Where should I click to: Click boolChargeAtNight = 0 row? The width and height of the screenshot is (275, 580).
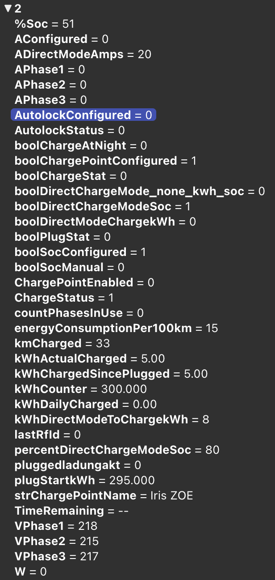coord(80,146)
